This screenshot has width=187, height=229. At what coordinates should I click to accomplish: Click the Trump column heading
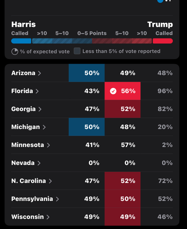[x=160, y=24]
